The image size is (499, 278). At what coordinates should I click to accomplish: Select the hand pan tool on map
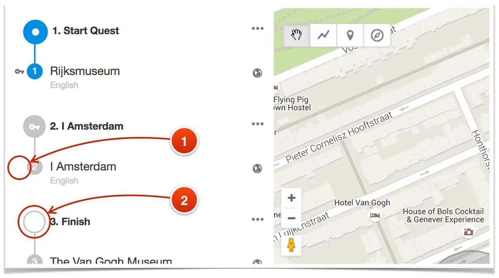click(297, 35)
